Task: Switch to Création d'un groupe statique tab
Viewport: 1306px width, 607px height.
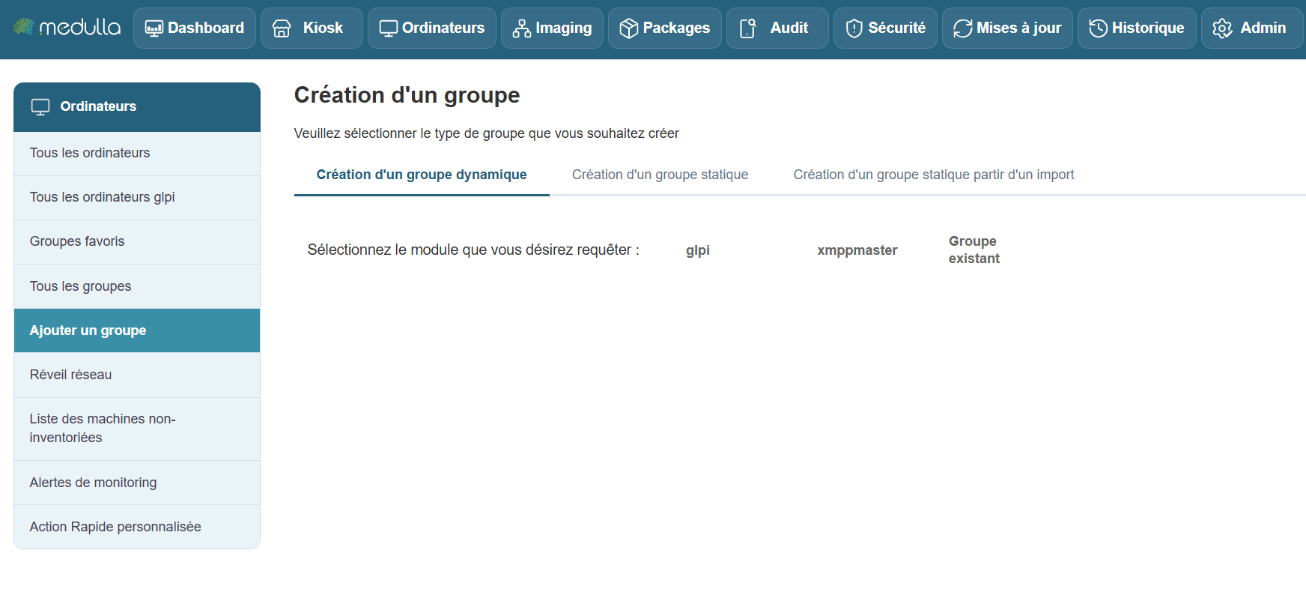Action: point(660,175)
